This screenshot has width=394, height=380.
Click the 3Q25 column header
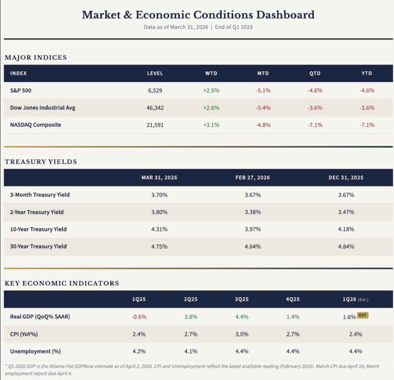pyautogui.click(x=242, y=299)
